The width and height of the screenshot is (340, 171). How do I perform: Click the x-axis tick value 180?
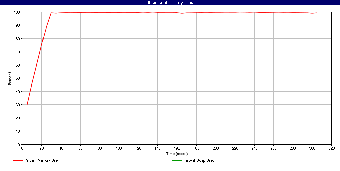196,148
